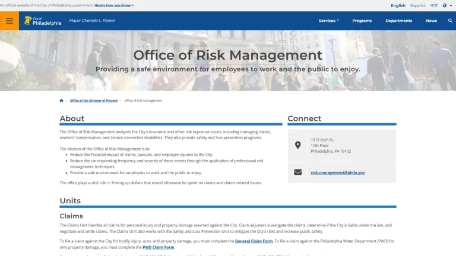
Task: Click "Office of Risk Management" breadcrumb text
Action: [142, 101]
